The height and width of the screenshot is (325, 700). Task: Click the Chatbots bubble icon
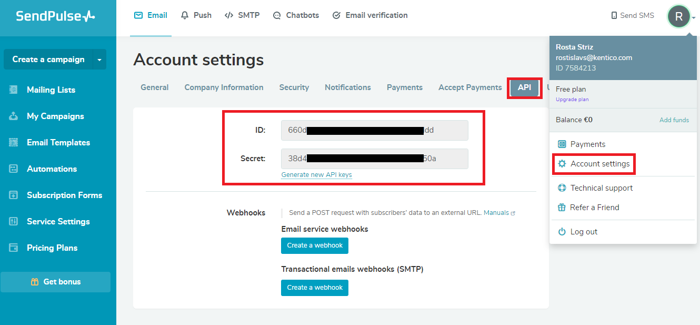pyautogui.click(x=277, y=16)
